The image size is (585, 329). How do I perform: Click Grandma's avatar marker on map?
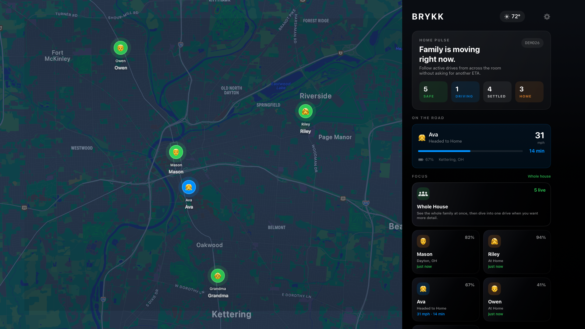(x=218, y=276)
